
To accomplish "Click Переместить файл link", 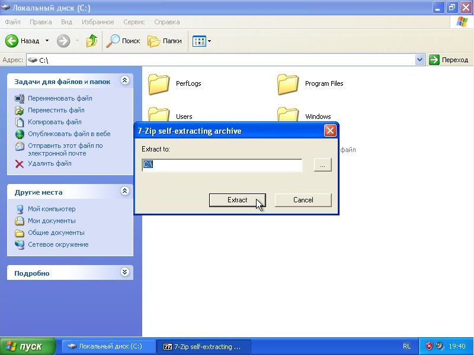I will [x=56, y=110].
